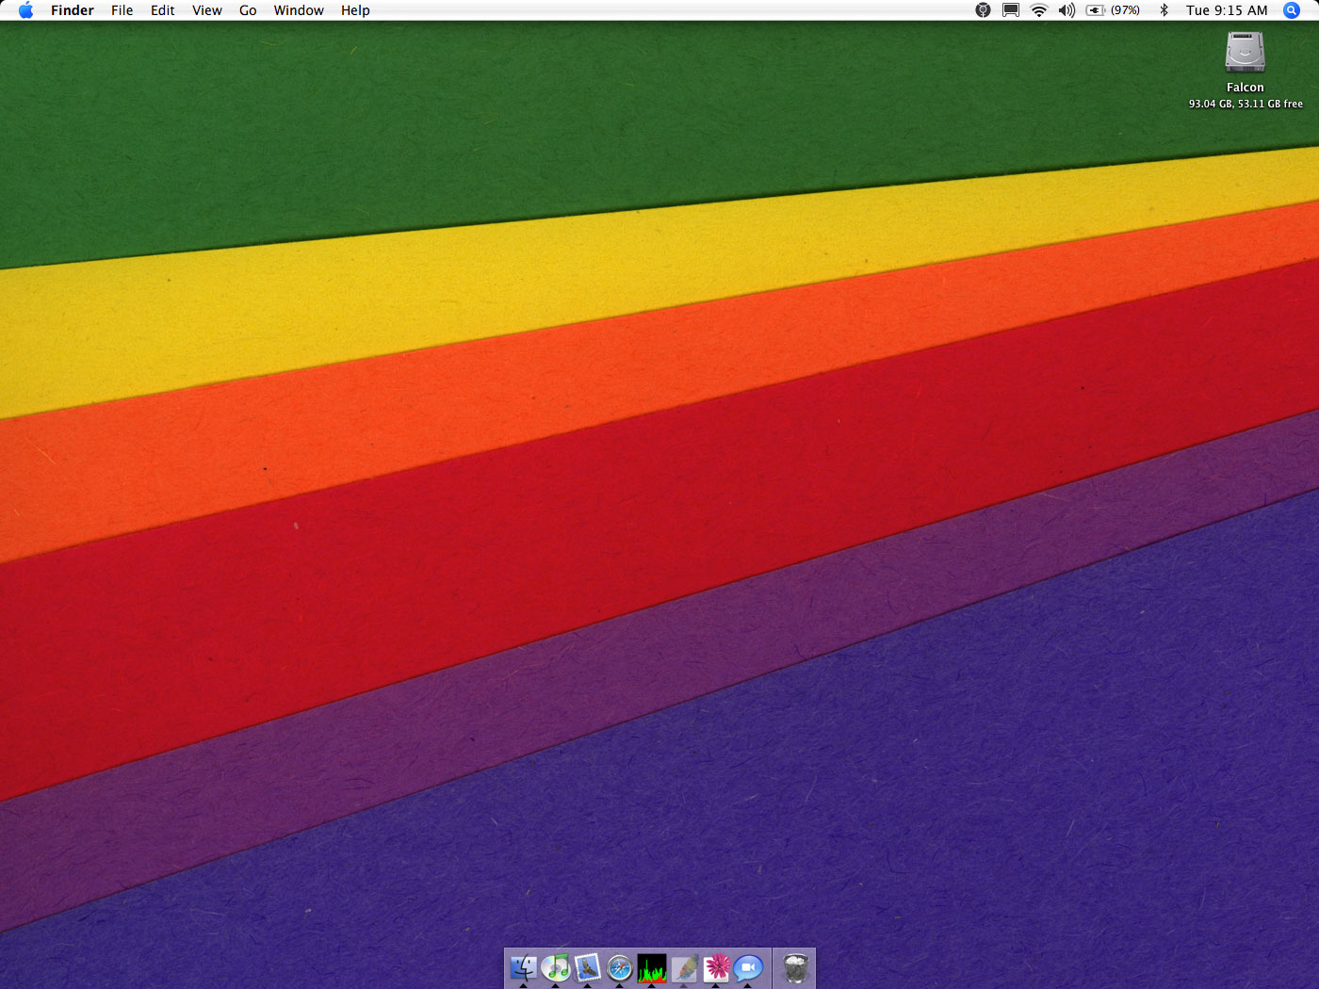Open the Bluetooth status menu
Screen dimensions: 1319x989
pos(1164,10)
